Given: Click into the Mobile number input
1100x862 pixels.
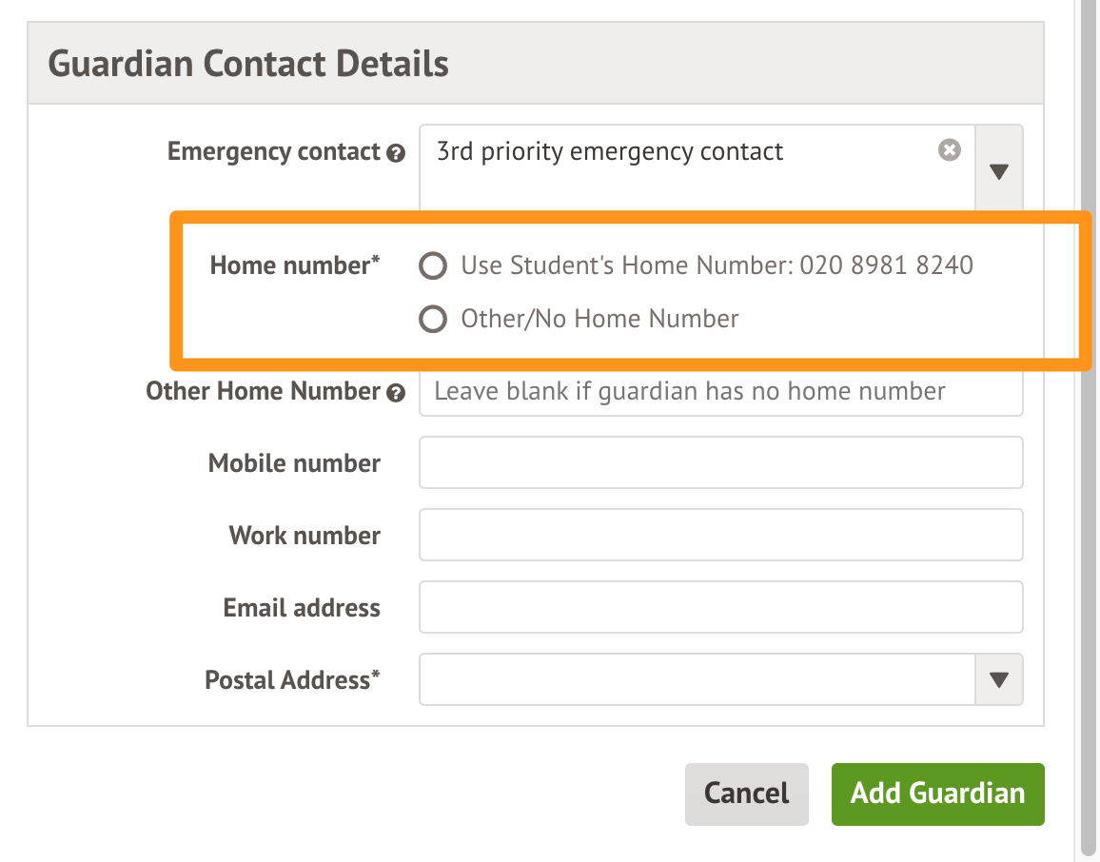Looking at the screenshot, I should 719,463.
